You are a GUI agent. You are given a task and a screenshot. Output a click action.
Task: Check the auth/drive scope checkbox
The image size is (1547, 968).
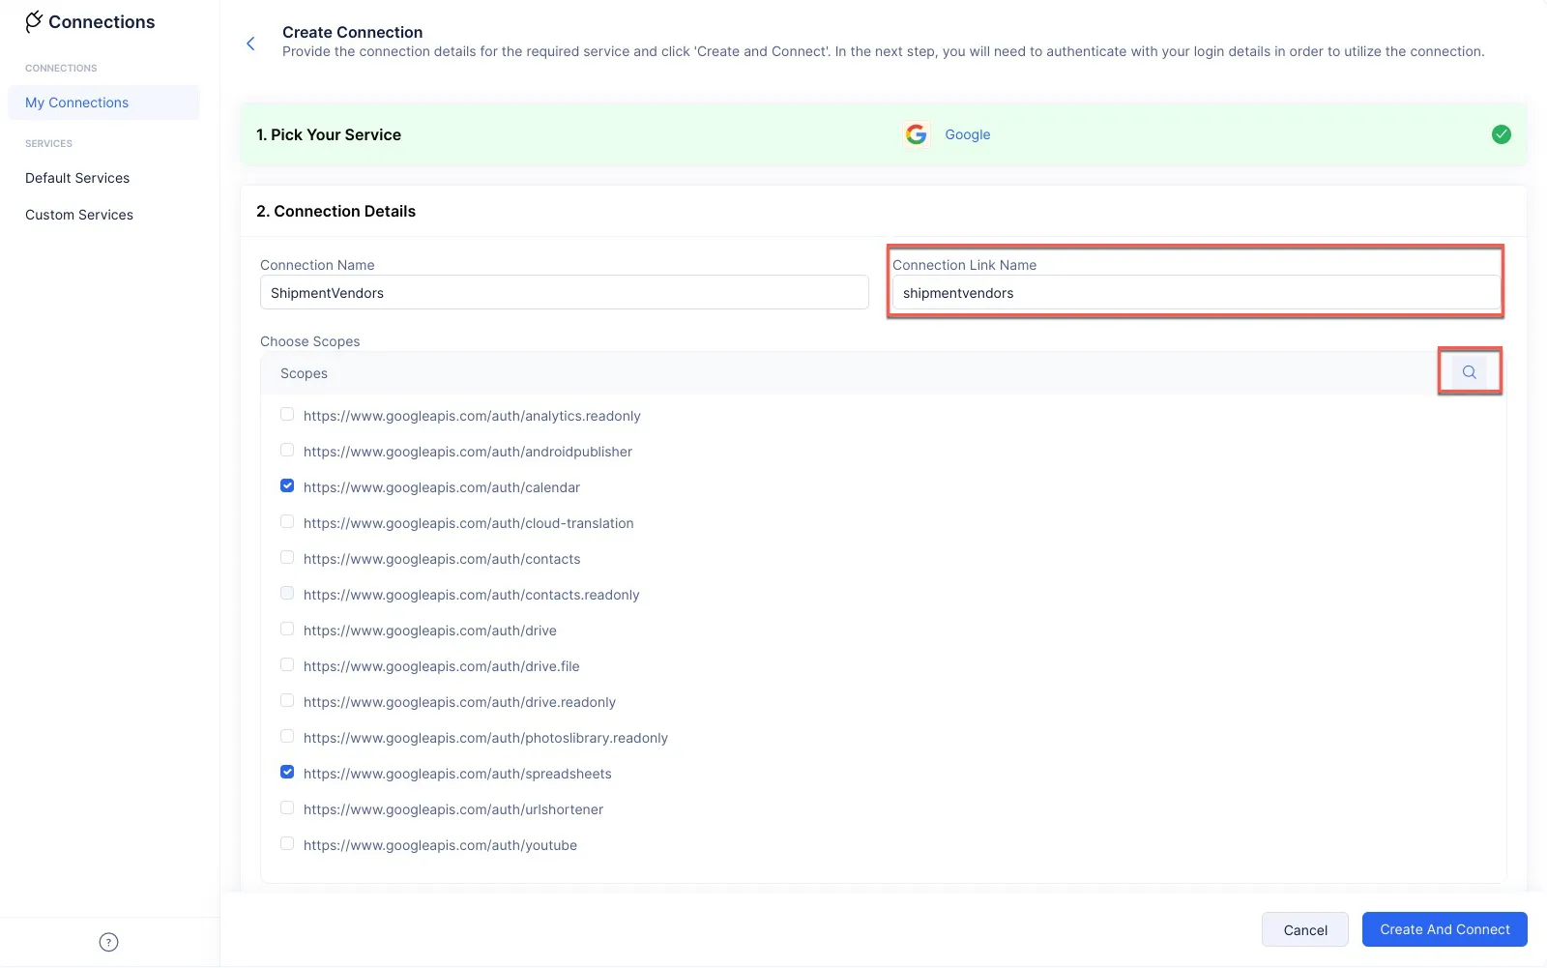click(287, 630)
